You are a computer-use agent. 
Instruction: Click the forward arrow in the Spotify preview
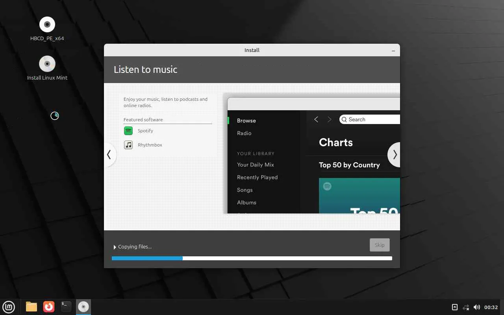pos(330,119)
